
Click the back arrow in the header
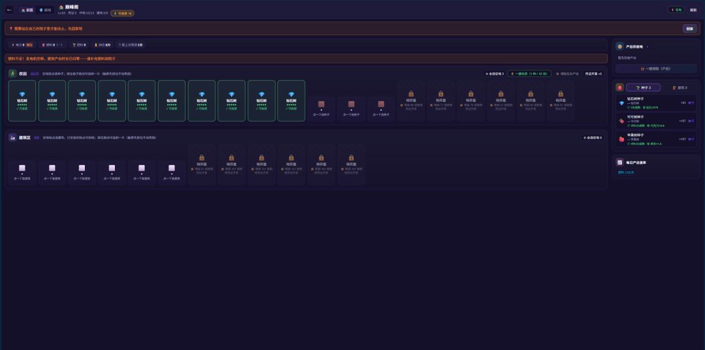pos(9,10)
